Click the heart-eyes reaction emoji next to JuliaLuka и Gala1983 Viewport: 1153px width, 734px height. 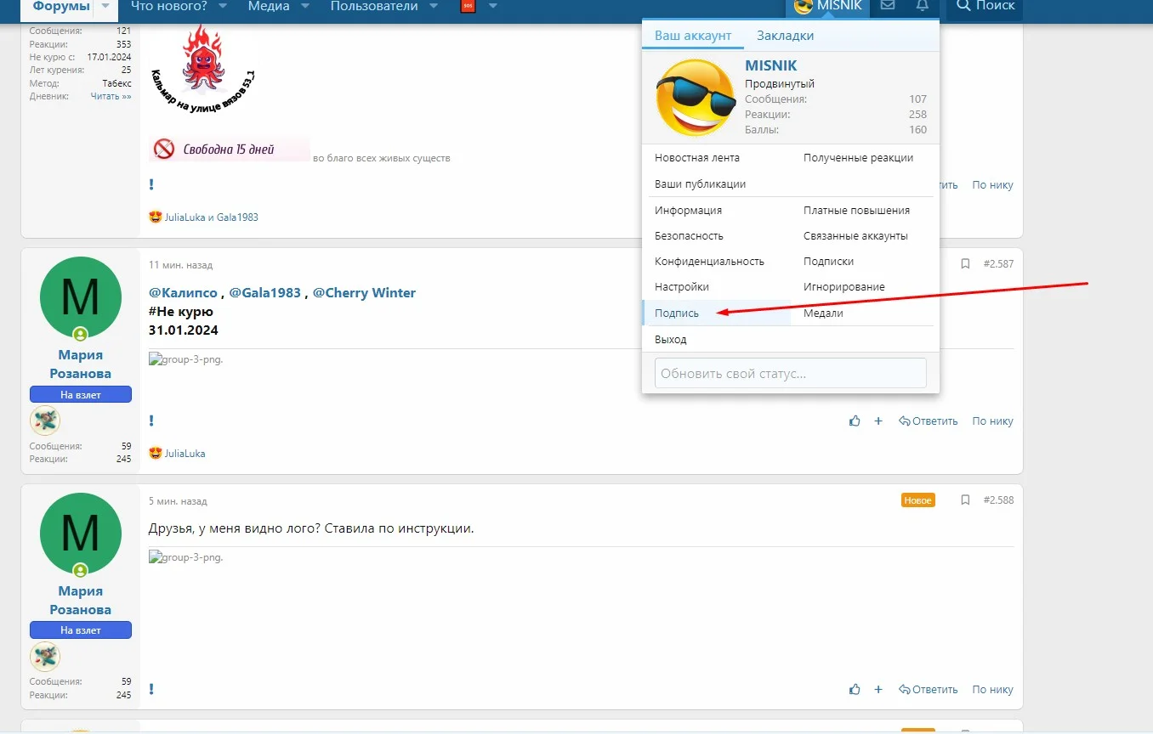point(155,217)
